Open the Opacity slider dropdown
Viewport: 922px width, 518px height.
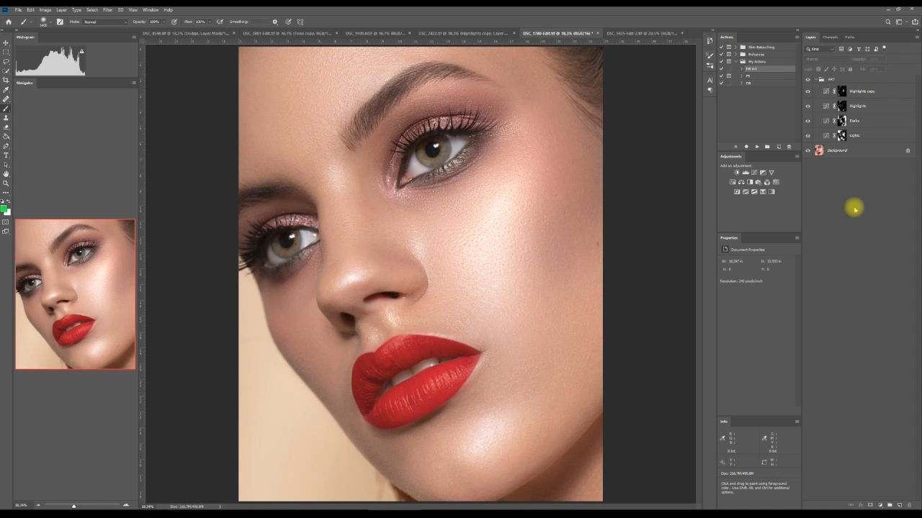[166, 22]
